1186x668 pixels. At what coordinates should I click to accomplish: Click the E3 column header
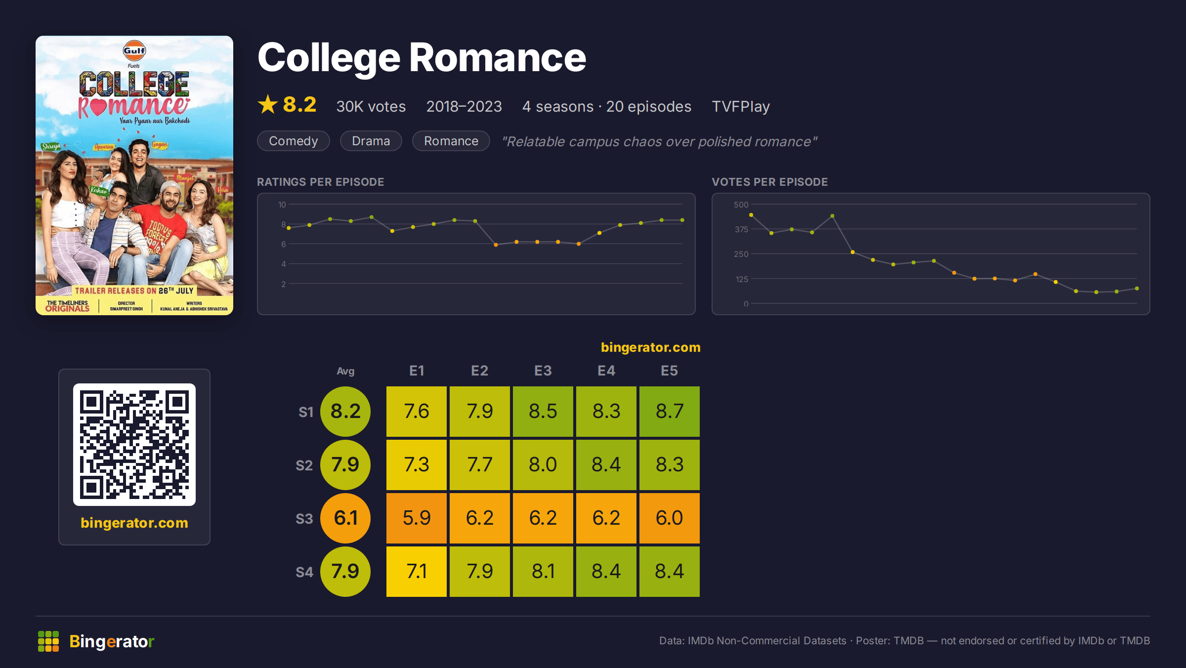pyautogui.click(x=543, y=371)
